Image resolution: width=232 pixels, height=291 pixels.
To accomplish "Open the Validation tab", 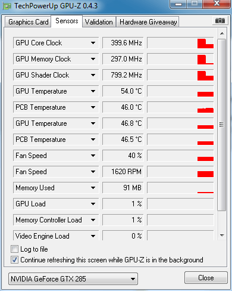I will [99, 22].
